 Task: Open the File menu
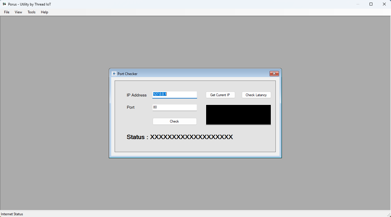[x=6, y=12]
